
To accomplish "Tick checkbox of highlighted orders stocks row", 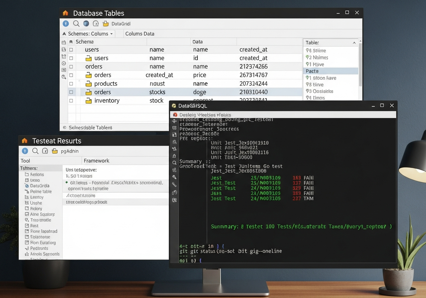I will tap(71, 92).
